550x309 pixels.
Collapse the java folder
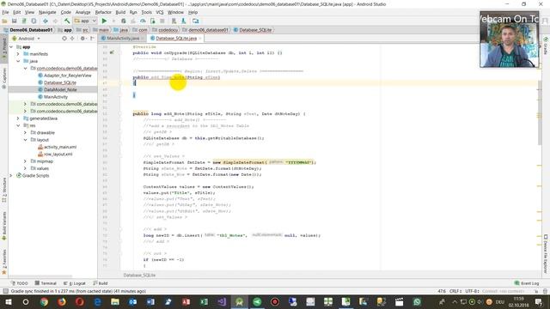18,61
